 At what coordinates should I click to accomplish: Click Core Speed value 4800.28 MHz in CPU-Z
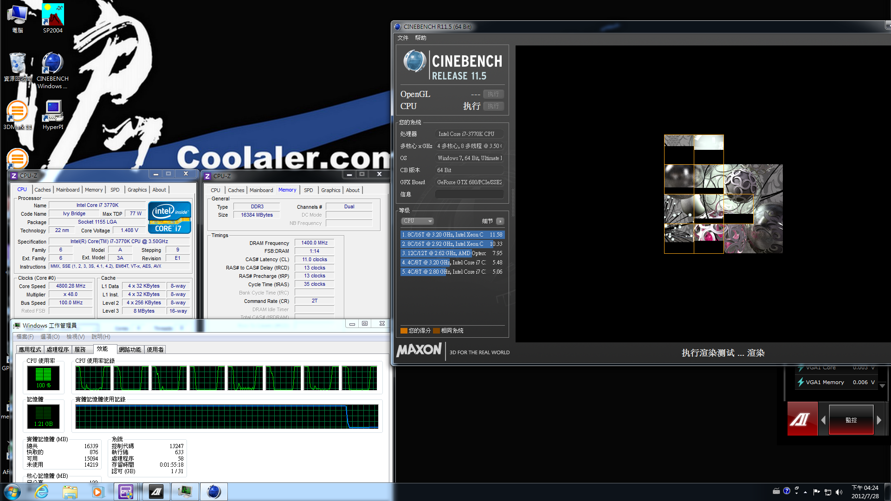click(x=71, y=286)
